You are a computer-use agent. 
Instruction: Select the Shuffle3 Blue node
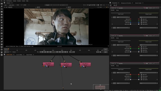pos(85,65)
